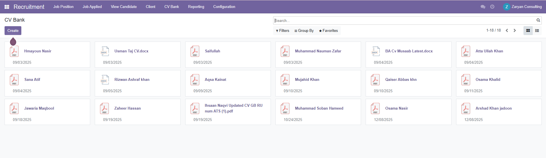The height and width of the screenshot is (158, 546).
Task: Open the Configuration menu
Action: point(224,7)
